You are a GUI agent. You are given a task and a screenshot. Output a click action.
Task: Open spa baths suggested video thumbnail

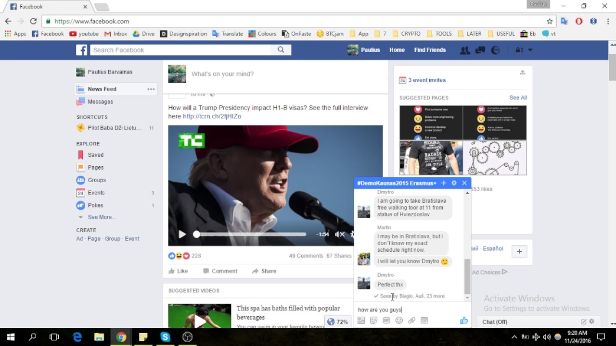(x=200, y=316)
